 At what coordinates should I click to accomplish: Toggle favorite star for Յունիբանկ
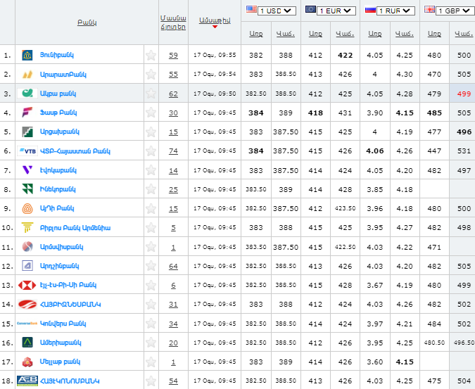click(151, 56)
